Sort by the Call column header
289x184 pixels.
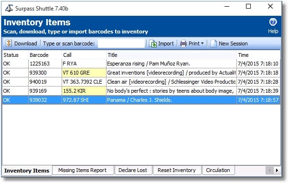84,55
